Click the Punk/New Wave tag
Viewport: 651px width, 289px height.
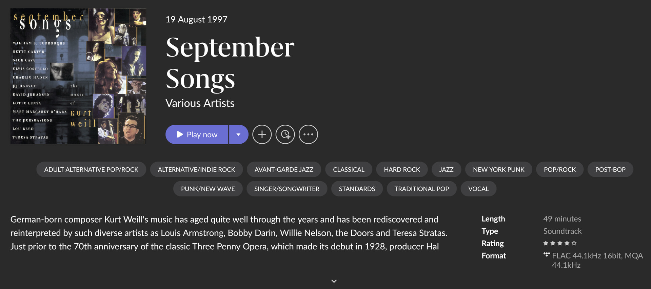208,189
